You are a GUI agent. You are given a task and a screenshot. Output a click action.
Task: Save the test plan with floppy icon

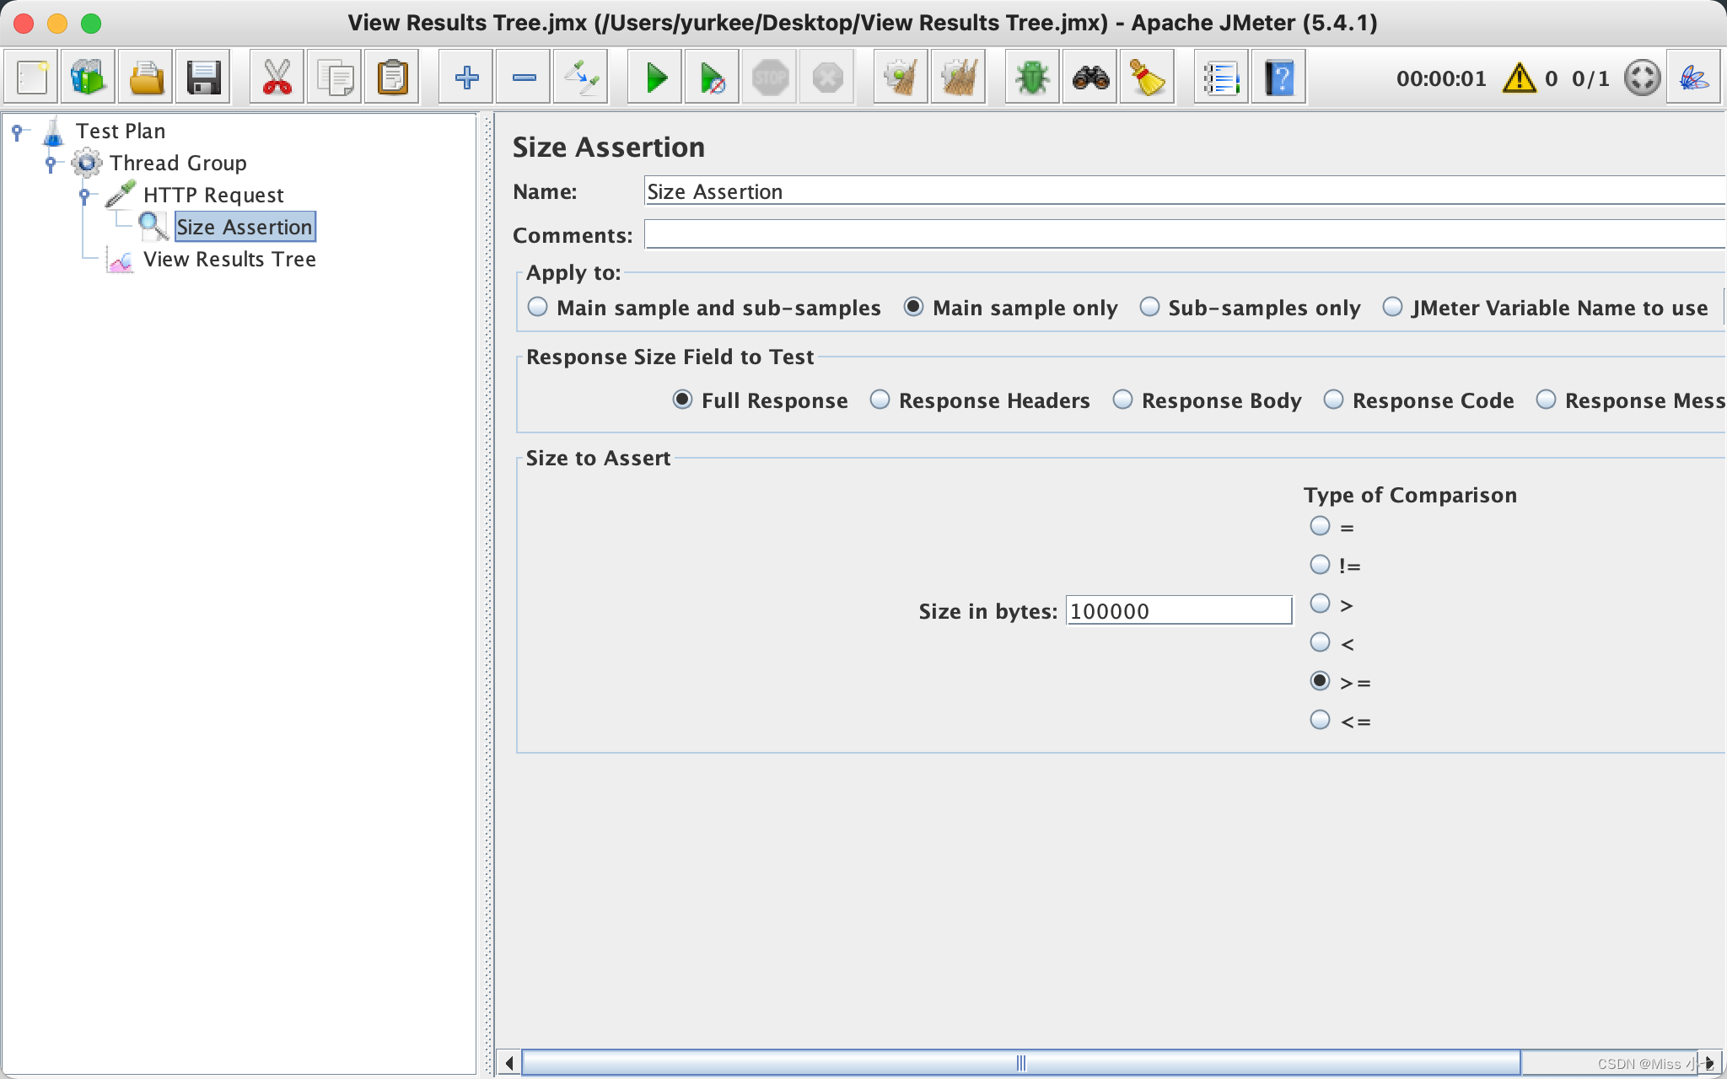click(x=203, y=78)
